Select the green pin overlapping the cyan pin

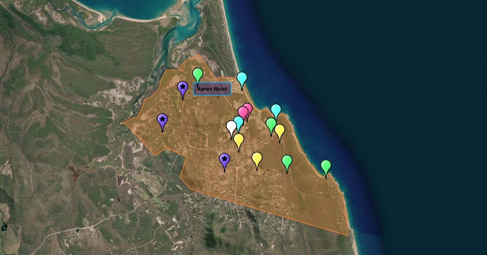271,124
